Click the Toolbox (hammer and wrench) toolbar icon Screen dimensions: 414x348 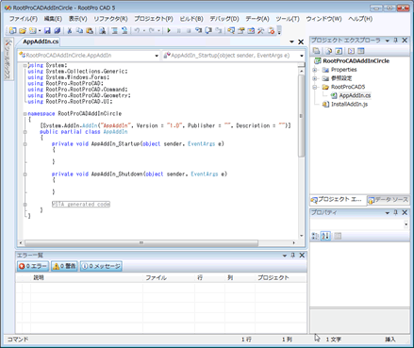(260, 30)
